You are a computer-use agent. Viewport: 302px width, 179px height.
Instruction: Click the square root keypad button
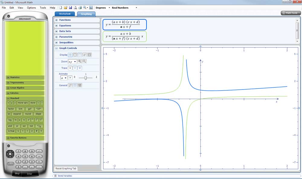pos(37,120)
